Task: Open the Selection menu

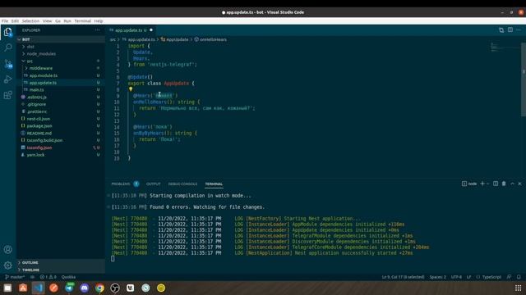Action: tap(30, 20)
